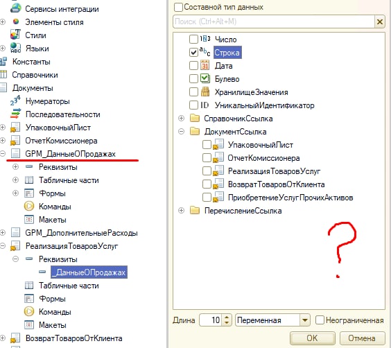Image resolution: width=391 pixels, height=348 pixels.
Task: Click the Длина value field
Action: click(x=211, y=320)
